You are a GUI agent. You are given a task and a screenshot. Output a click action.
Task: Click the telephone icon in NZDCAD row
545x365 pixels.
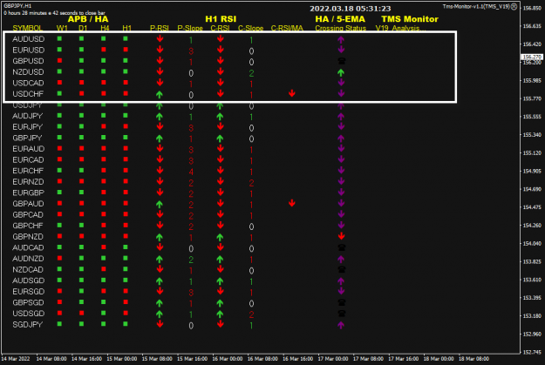pyautogui.click(x=342, y=269)
